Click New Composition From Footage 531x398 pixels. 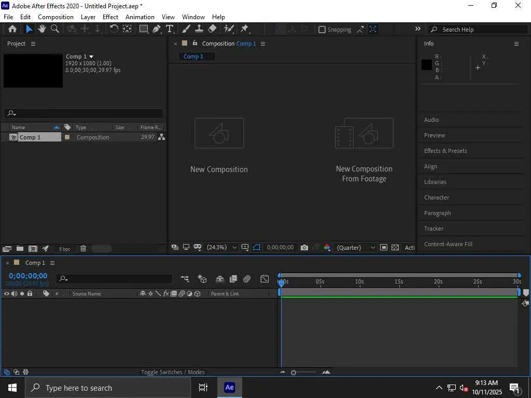(x=364, y=150)
